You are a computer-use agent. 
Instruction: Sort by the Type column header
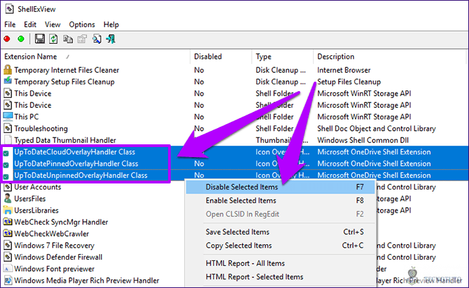(x=282, y=57)
